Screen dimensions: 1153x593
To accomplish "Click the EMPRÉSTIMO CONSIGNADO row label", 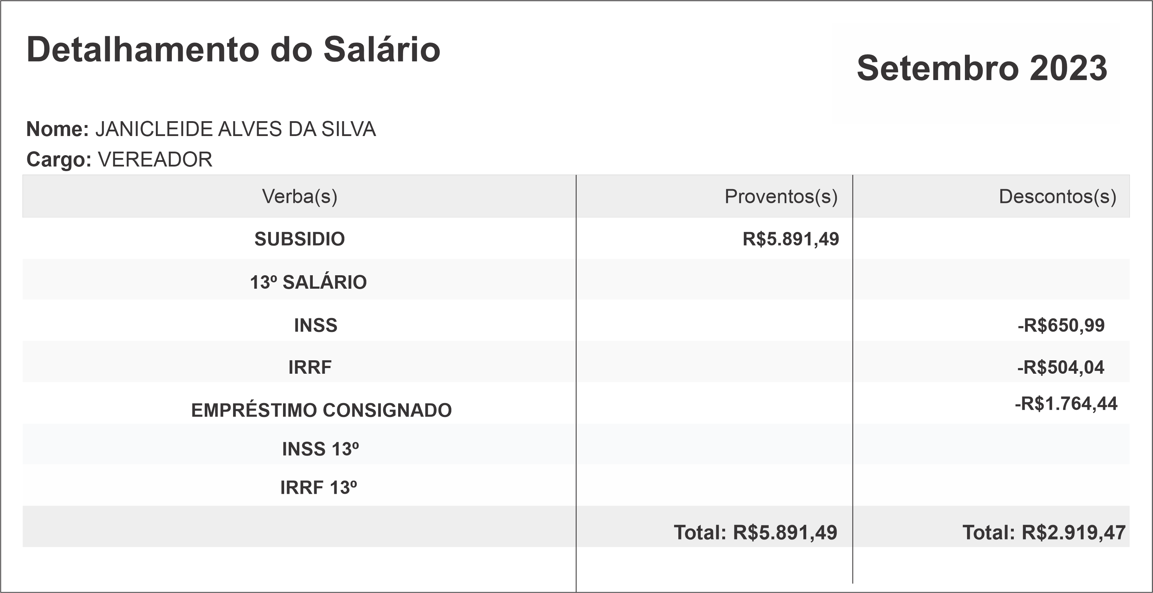I will (x=321, y=411).
